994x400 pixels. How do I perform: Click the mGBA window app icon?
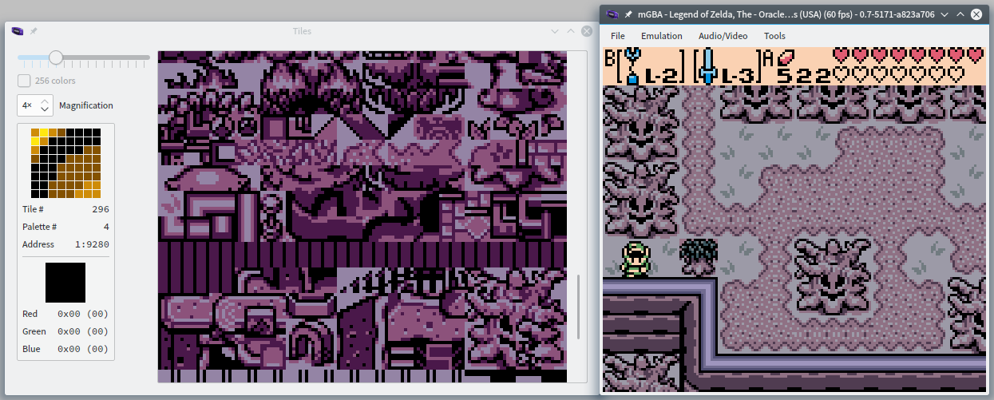[612, 14]
